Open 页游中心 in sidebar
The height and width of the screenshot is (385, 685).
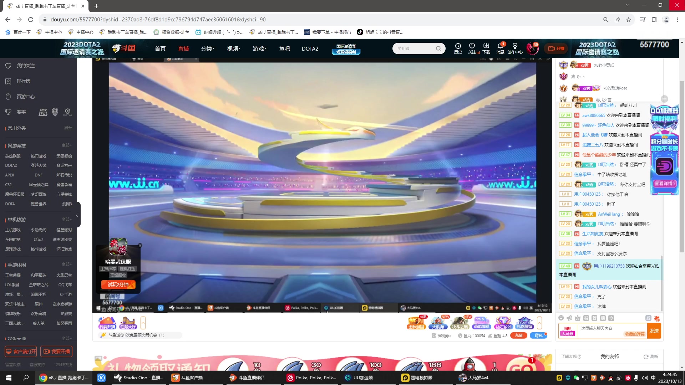(25, 97)
